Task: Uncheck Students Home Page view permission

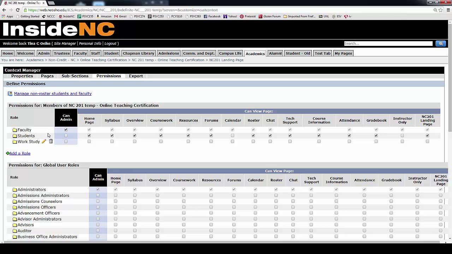Action: tap(89, 135)
